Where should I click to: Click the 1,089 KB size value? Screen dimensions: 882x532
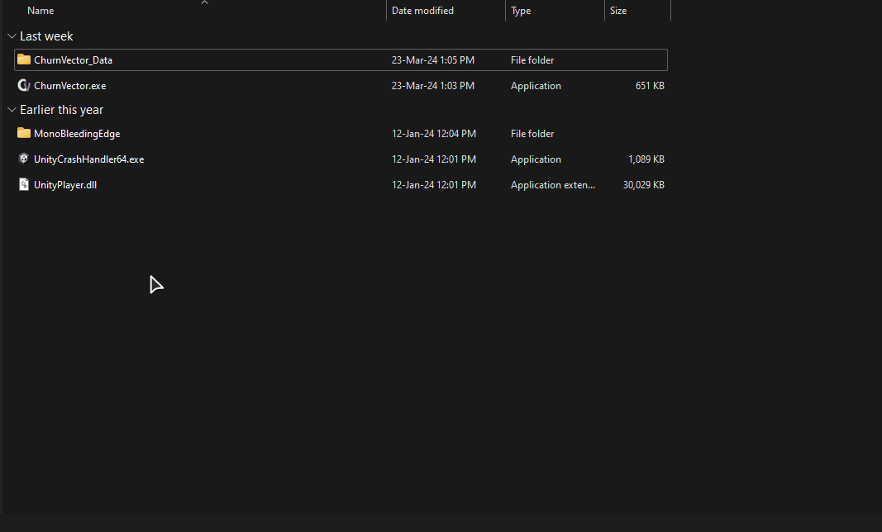pos(646,159)
